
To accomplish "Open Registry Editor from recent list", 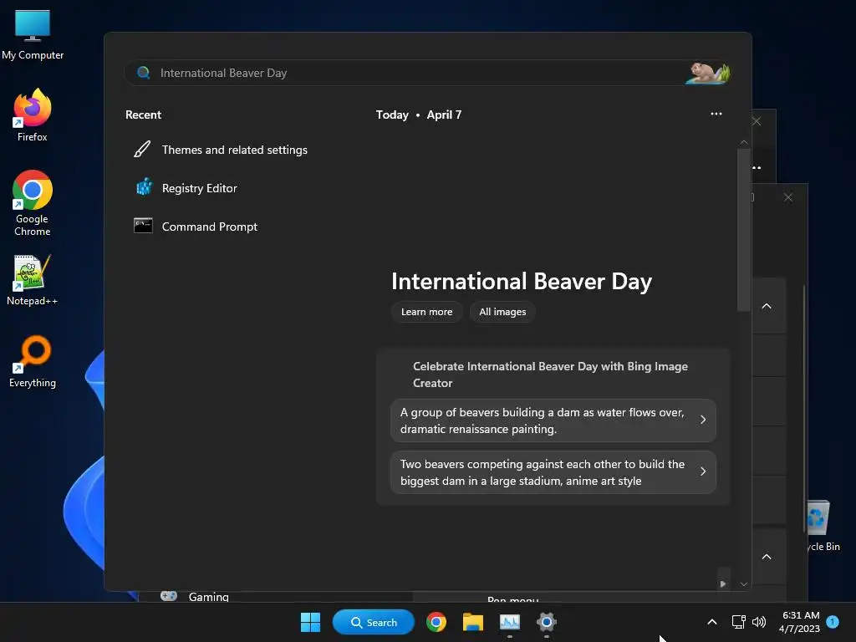I will point(199,188).
